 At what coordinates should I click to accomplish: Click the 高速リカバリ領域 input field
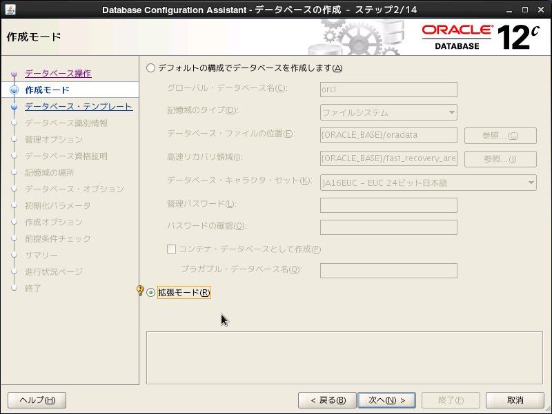point(388,158)
